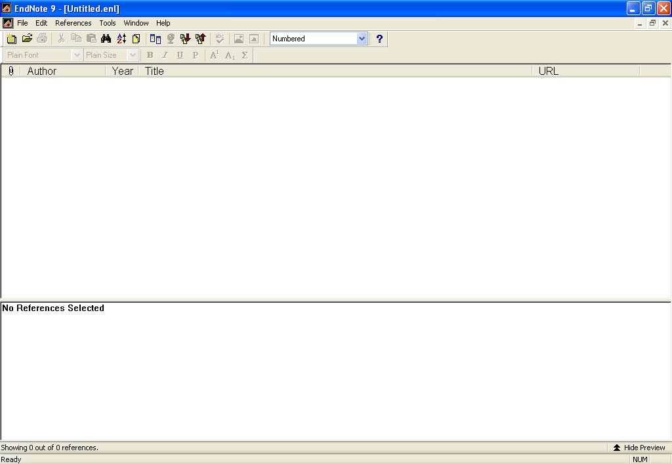Click the EndNote document icon in menu bar
Viewport: 672px width, 464px height.
[7, 23]
